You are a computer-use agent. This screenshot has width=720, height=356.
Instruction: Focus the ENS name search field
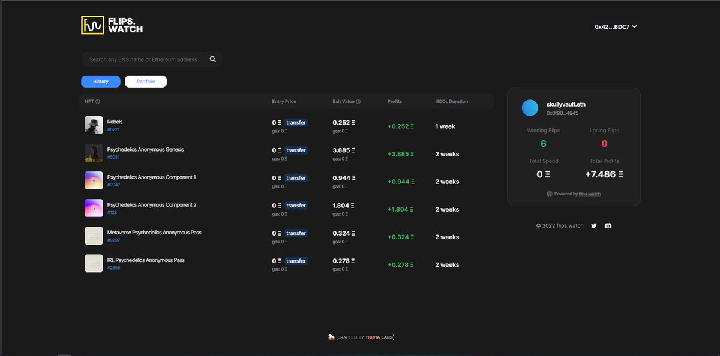click(x=152, y=59)
